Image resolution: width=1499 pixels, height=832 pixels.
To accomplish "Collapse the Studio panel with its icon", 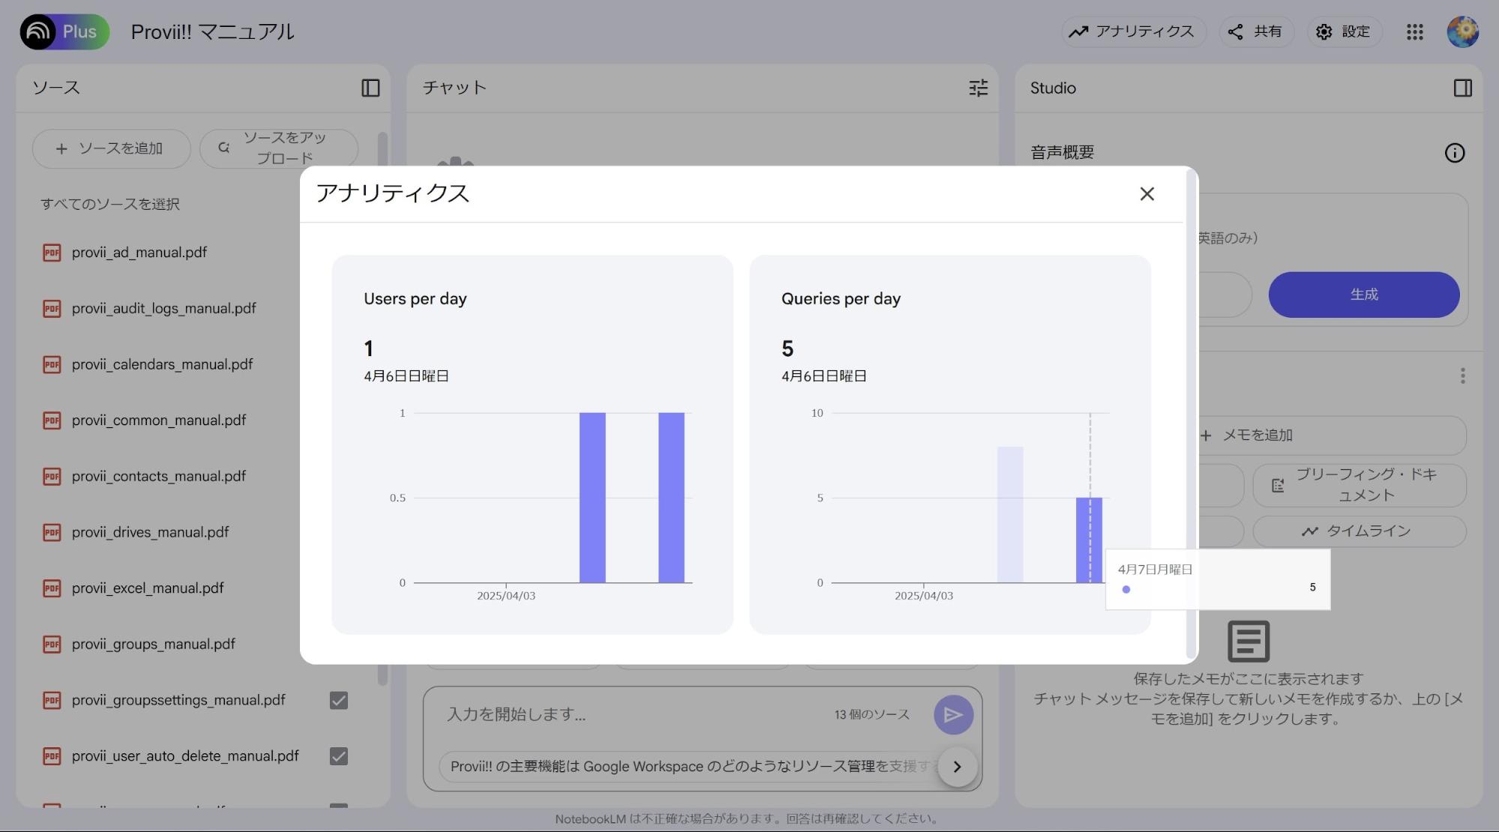I will [1462, 88].
